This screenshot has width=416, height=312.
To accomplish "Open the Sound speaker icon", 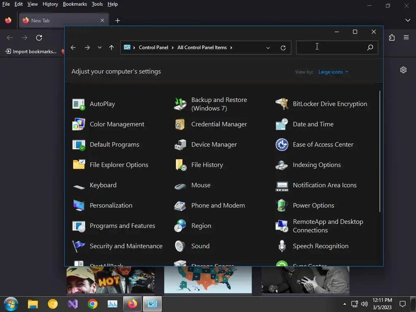I will point(180,246).
